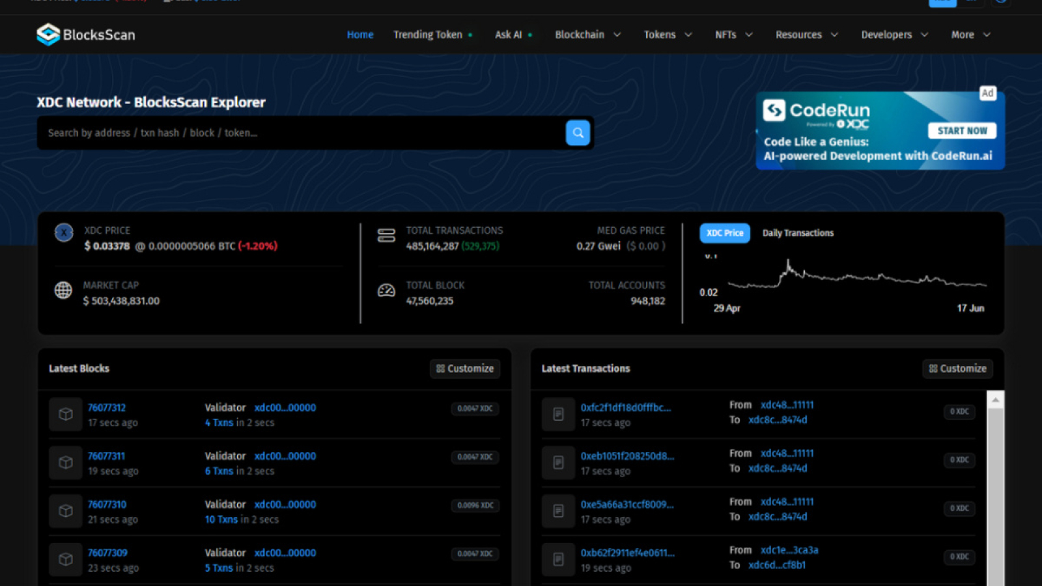Open the Developers dropdown menu
The width and height of the screenshot is (1042, 586).
(x=895, y=35)
